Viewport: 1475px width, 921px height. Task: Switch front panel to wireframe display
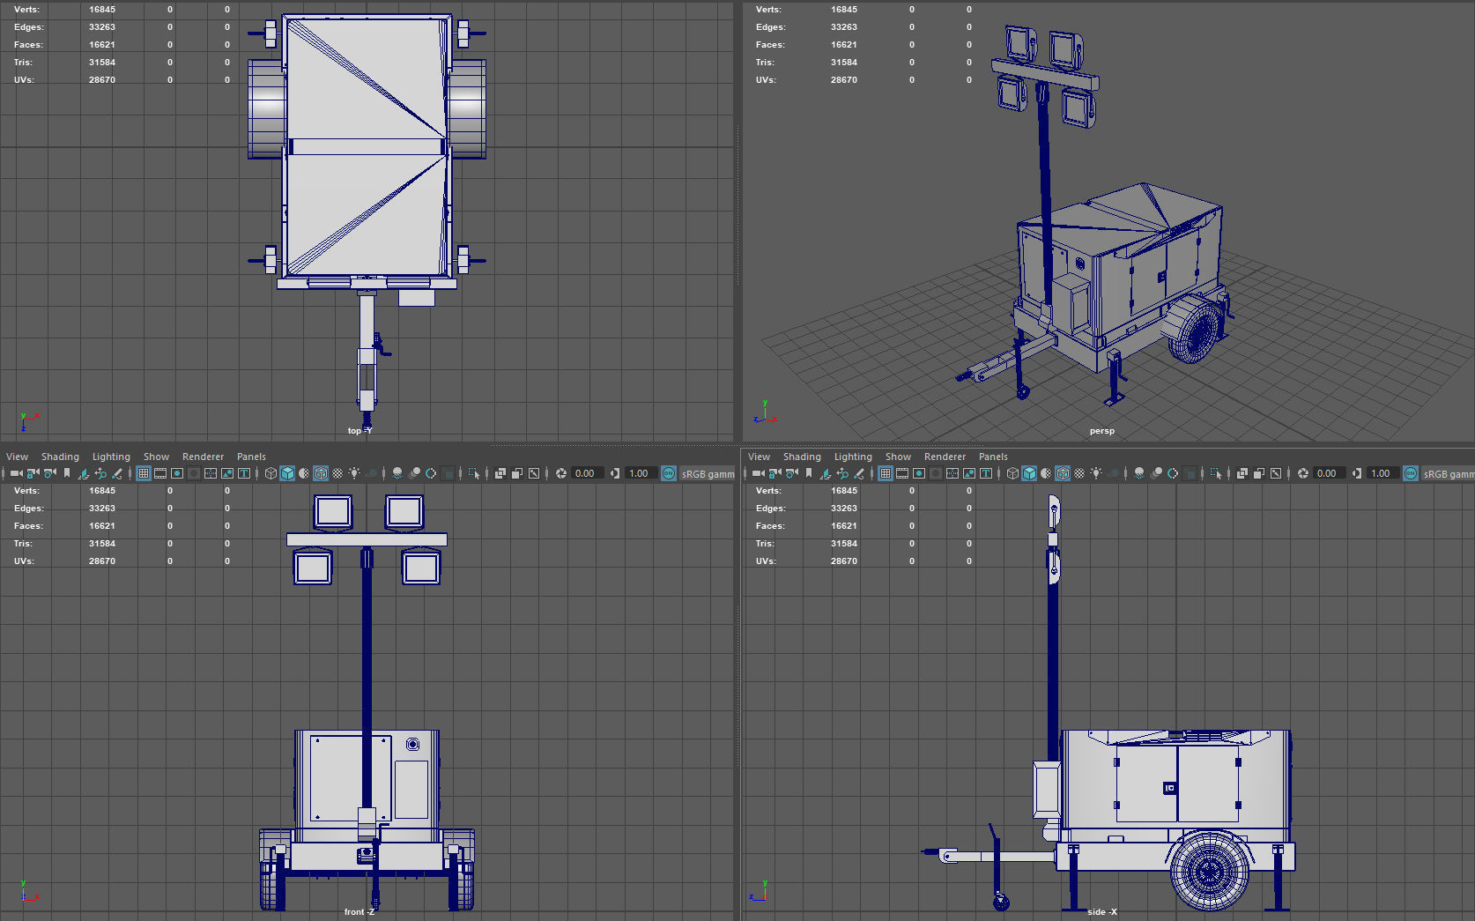(x=271, y=473)
